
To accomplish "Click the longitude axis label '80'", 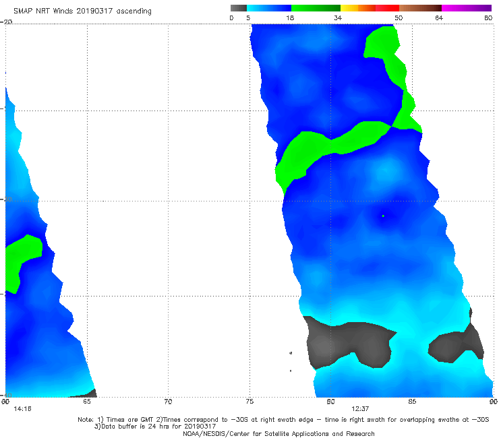I will (331, 402).
